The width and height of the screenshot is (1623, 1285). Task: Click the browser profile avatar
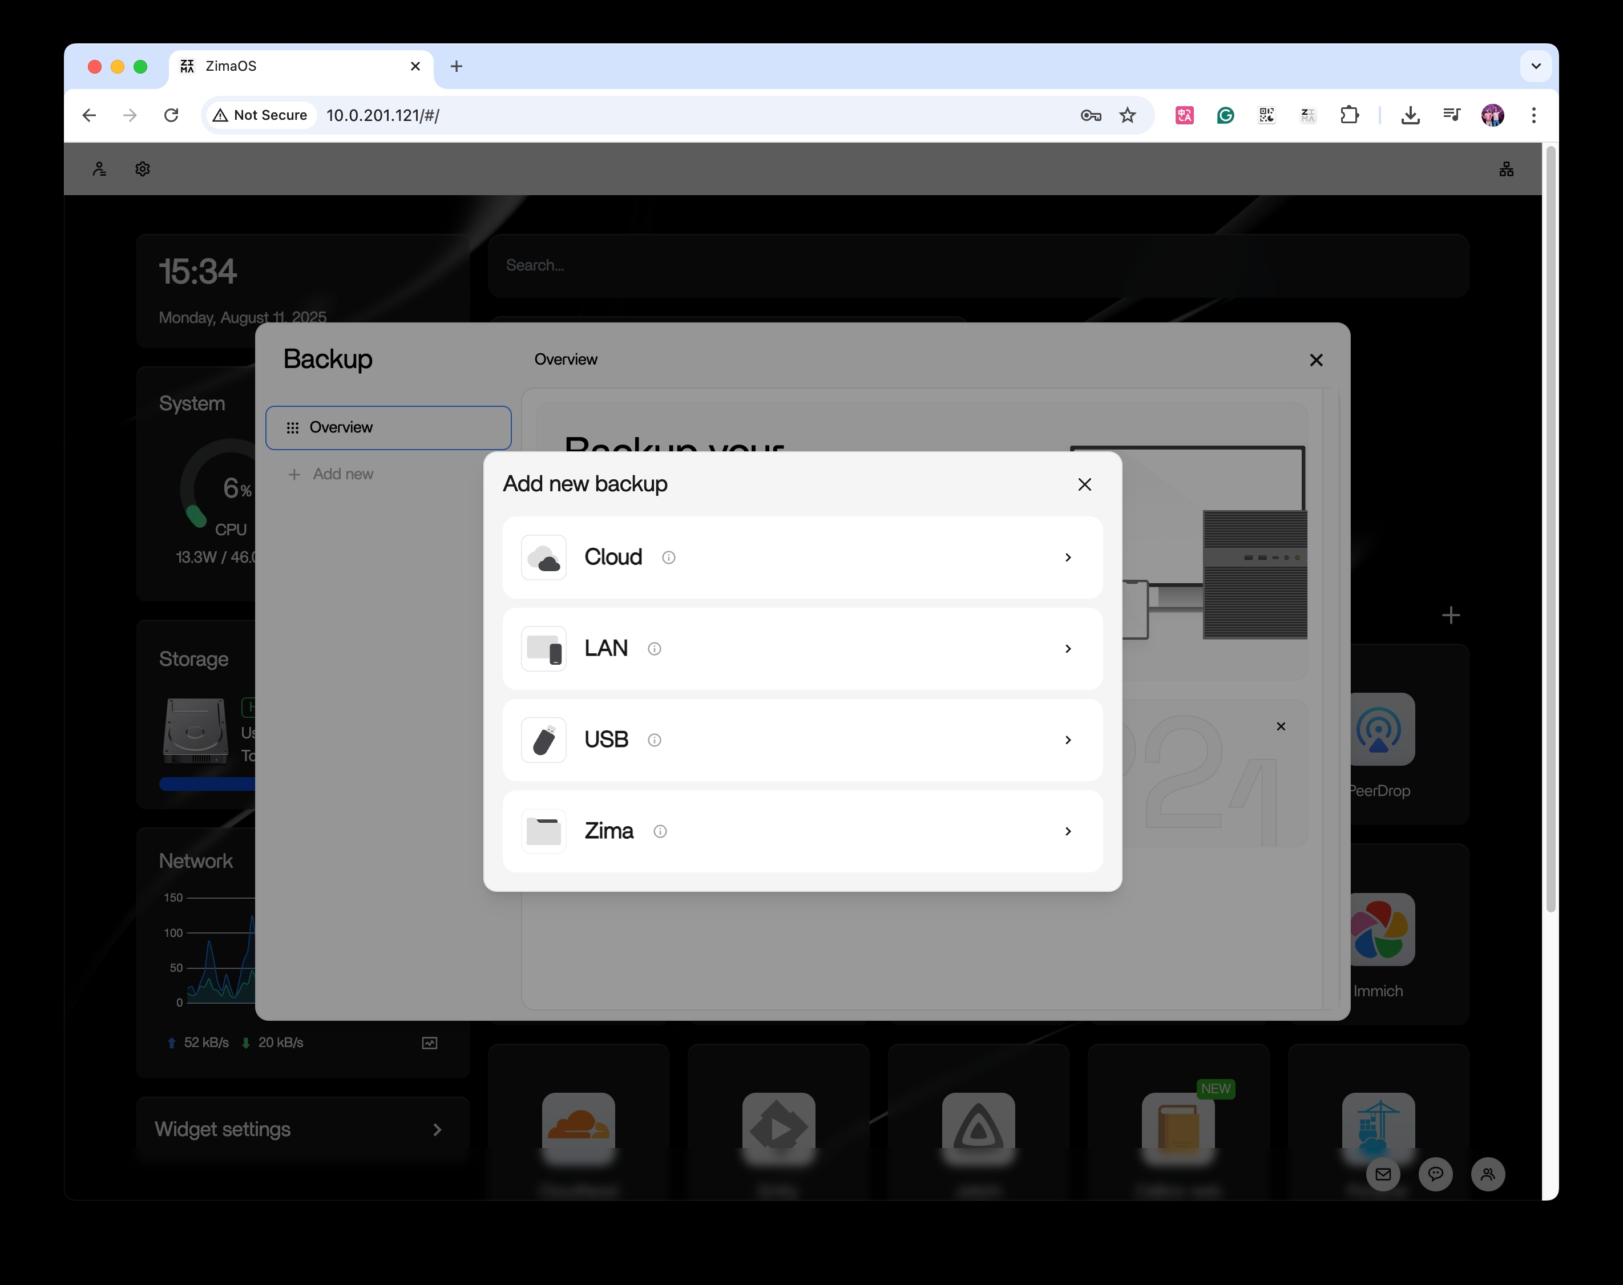click(1493, 115)
